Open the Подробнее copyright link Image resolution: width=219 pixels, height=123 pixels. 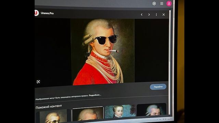[95, 95]
